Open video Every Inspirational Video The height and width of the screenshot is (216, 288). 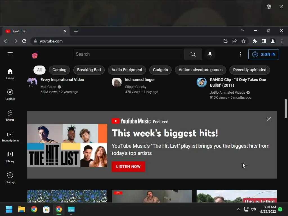(x=62, y=80)
